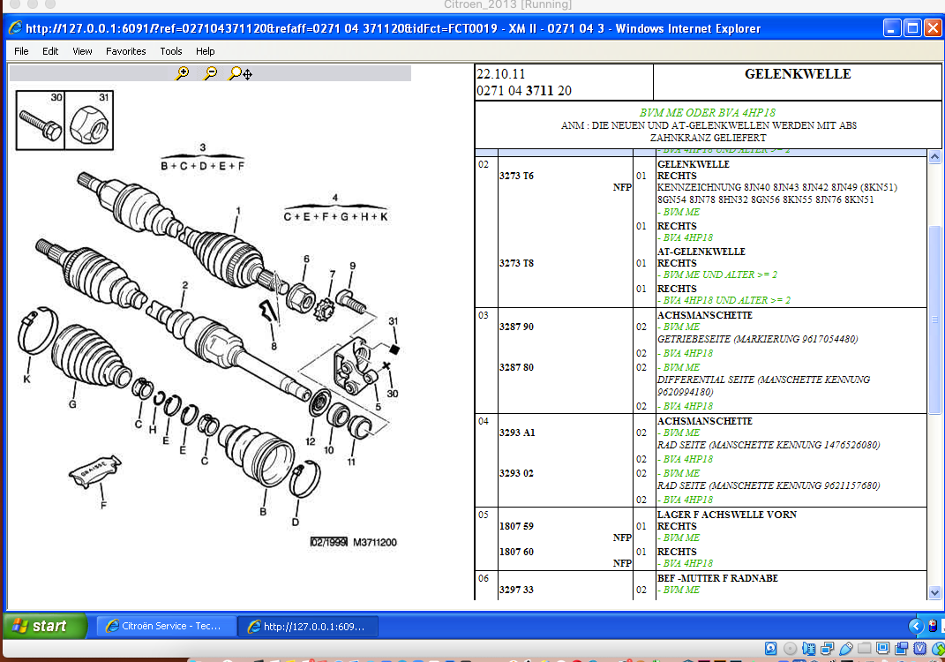Click diagram kit label B+C+D+E+F
The image size is (945, 662).
click(x=203, y=166)
